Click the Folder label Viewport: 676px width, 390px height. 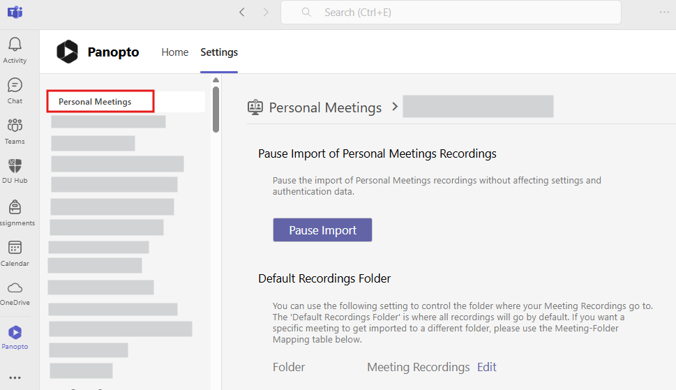(x=289, y=367)
